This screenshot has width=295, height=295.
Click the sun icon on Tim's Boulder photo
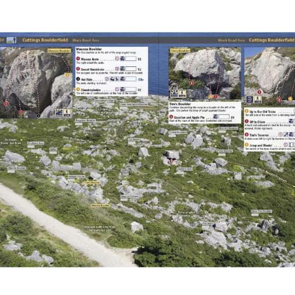click(174, 93)
